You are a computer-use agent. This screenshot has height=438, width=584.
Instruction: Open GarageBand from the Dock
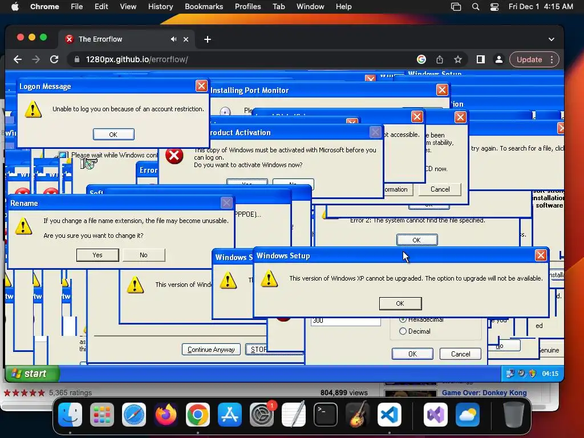(358, 415)
